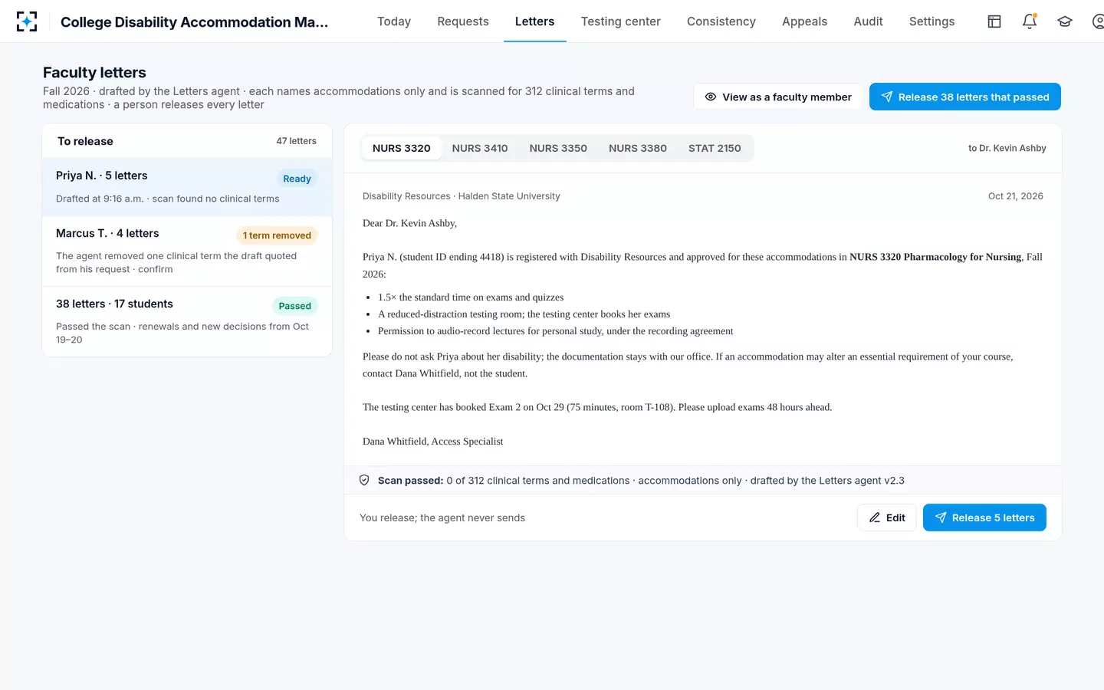Screen dimensions: 1104x690
Task: Click Release 5 letters button
Action: (984, 517)
